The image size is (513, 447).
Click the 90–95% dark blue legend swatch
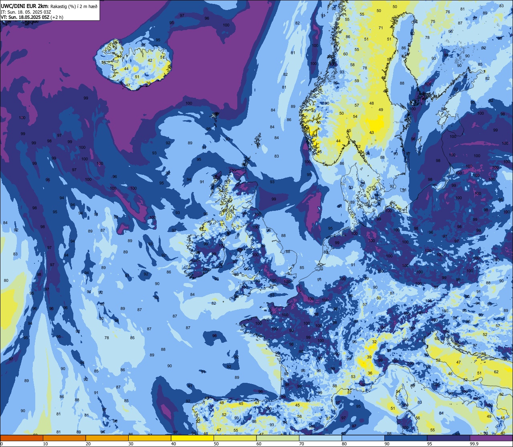pos(406,438)
